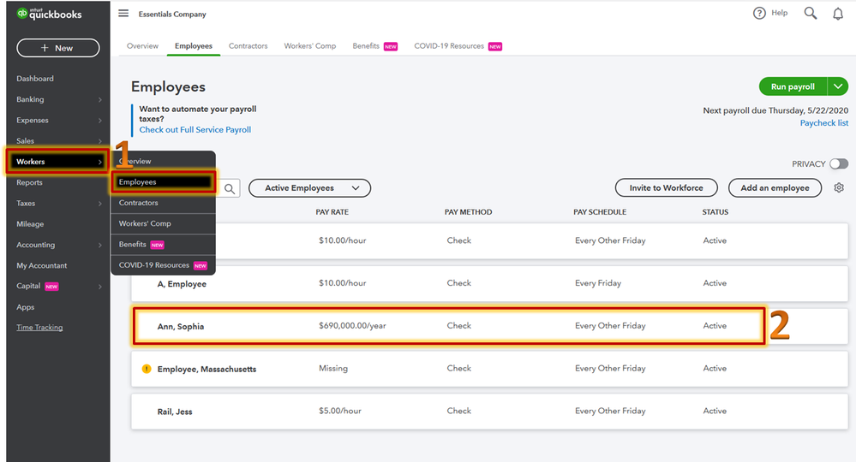Open Check out Full Service Payroll link
This screenshot has width=856, height=462.
click(195, 130)
